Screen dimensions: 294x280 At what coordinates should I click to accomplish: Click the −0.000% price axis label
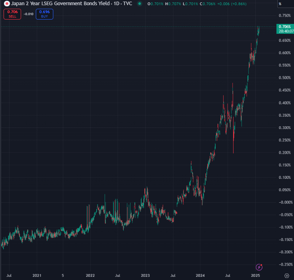tap(286, 202)
